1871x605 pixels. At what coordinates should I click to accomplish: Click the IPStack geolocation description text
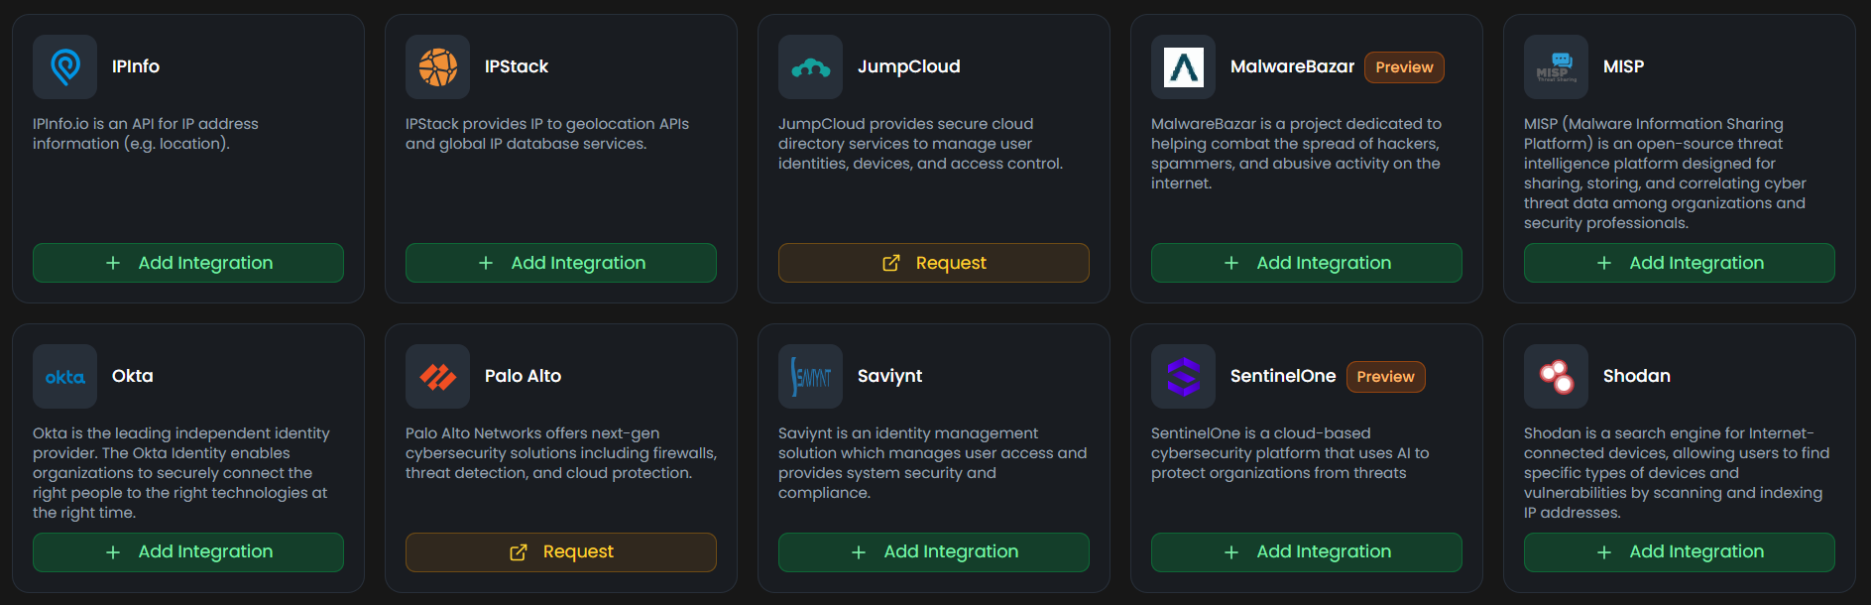pos(547,134)
